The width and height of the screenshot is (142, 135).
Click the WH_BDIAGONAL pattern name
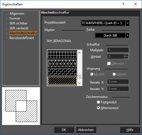tap(59, 41)
